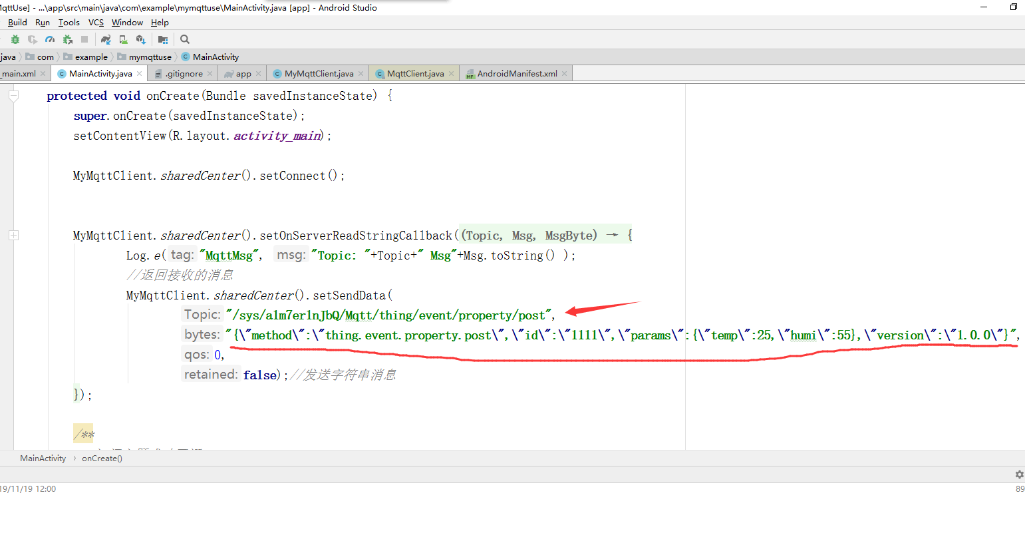
Task: Click Run with coverage icon
Action: tap(33, 40)
